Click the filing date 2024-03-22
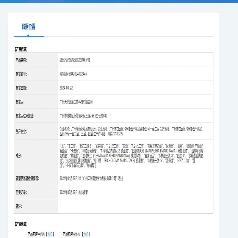The image size is (238, 238). (66, 88)
